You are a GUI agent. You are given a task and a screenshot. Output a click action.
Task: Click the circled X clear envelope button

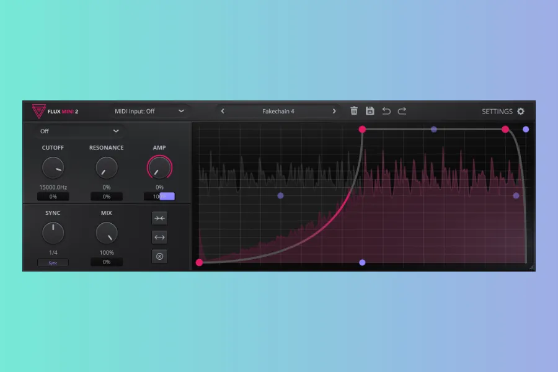(x=159, y=256)
